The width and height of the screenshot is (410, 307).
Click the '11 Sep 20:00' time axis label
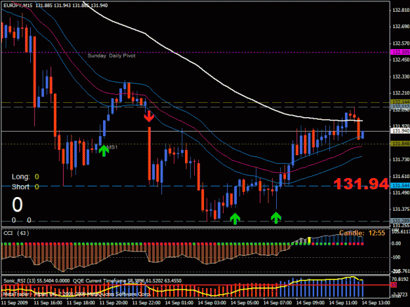pyautogui.click(x=113, y=303)
